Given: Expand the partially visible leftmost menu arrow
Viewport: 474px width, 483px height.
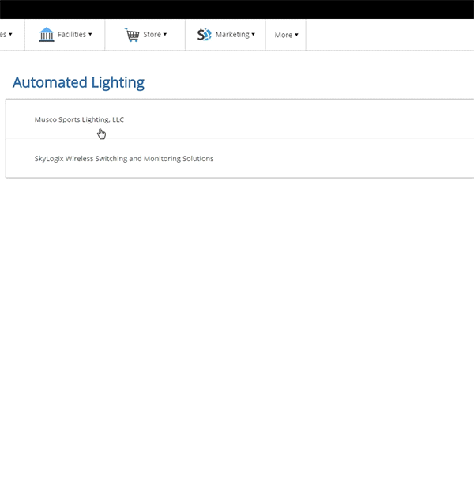Looking at the screenshot, I should [10, 34].
